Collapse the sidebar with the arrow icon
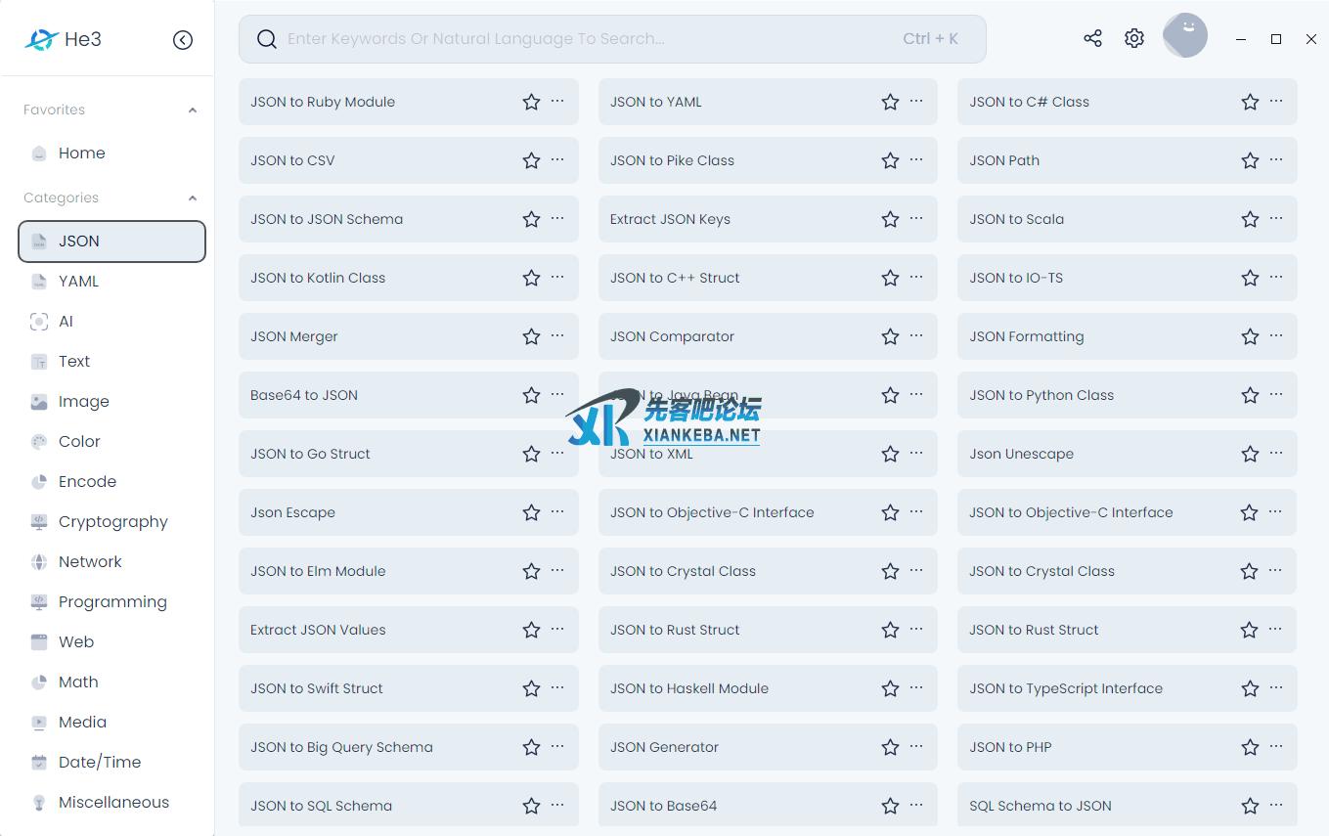1329x836 pixels. coord(183,40)
